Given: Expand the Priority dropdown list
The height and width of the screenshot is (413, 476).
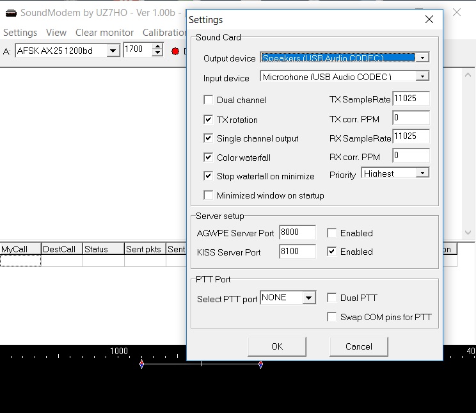Looking at the screenshot, I should 422,174.
